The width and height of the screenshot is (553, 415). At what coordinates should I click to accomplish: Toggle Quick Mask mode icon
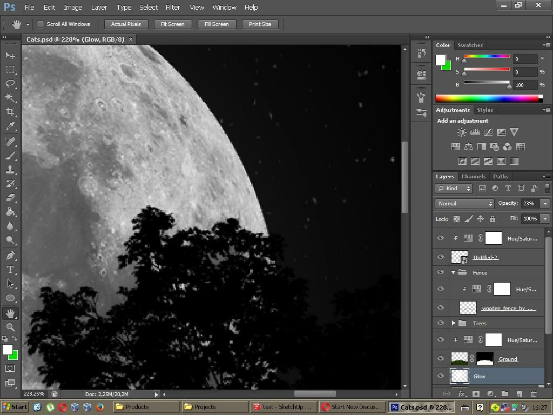(x=10, y=369)
